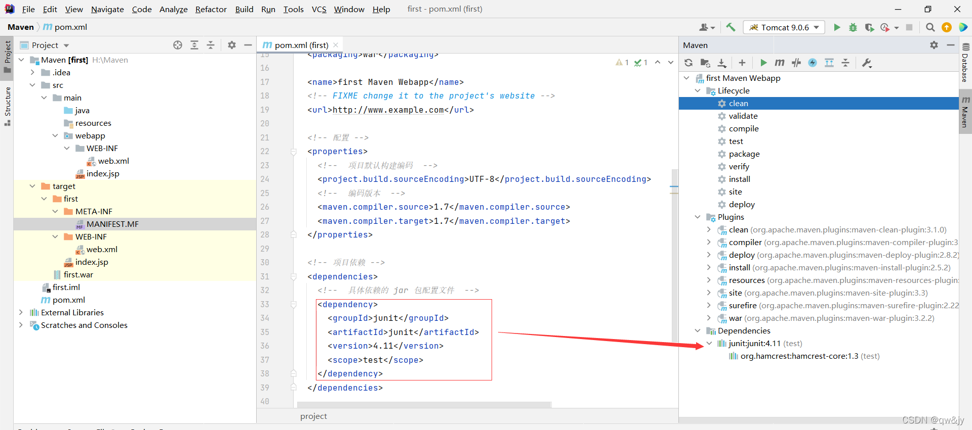This screenshot has width=972, height=430.
Task: Select MANIFEST.MF file
Action: (x=112, y=224)
